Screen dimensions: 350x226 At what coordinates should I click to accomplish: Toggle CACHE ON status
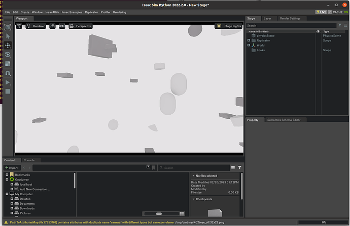[x=340, y=12]
